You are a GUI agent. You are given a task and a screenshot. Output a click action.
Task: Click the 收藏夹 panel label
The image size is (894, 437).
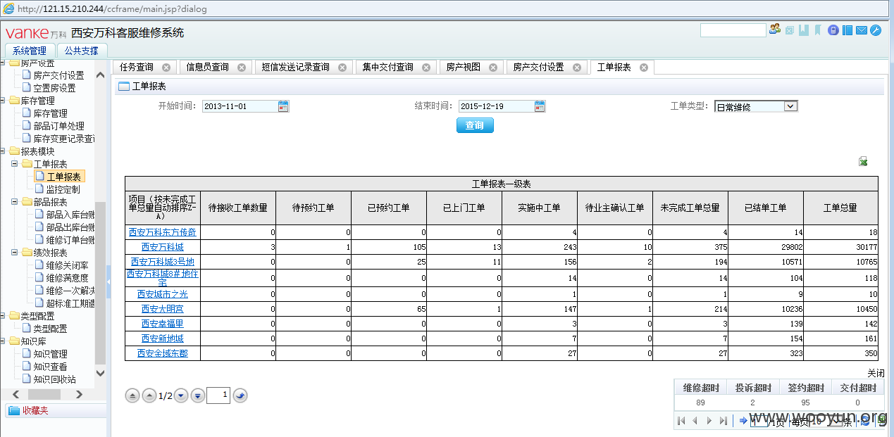click(x=35, y=411)
